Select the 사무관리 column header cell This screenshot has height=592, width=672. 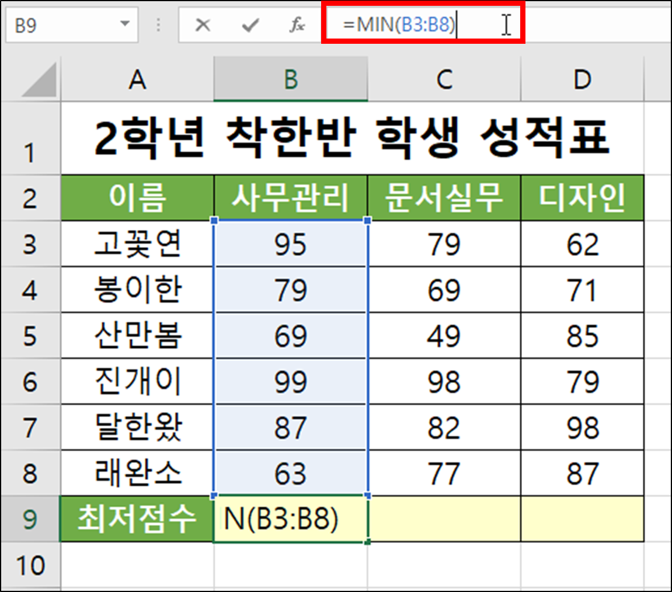pyautogui.click(x=291, y=197)
